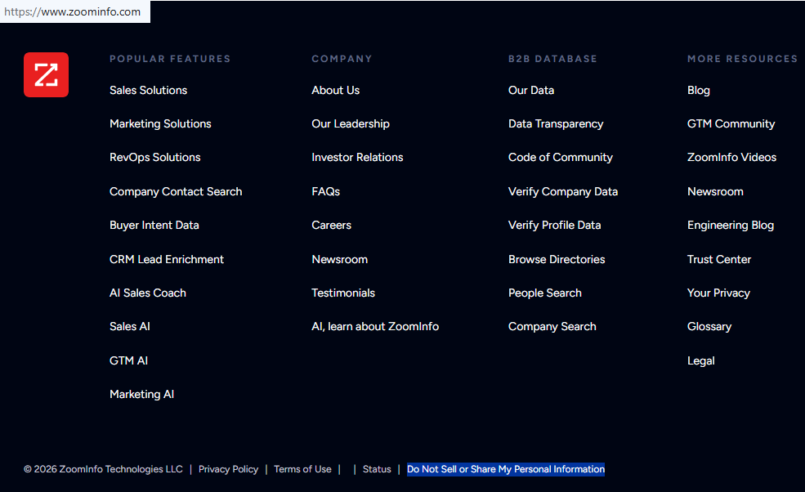The width and height of the screenshot is (805, 492).
Task: Click AI, learn about ZoomInfo link
Action: pos(375,326)
